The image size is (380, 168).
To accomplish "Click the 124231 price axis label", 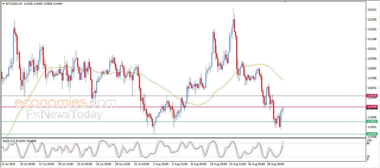I will coord(372,10).
